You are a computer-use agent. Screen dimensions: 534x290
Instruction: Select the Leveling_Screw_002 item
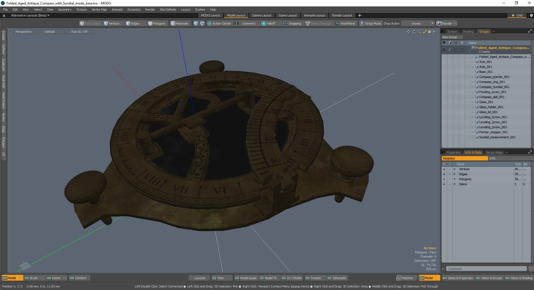493,122
